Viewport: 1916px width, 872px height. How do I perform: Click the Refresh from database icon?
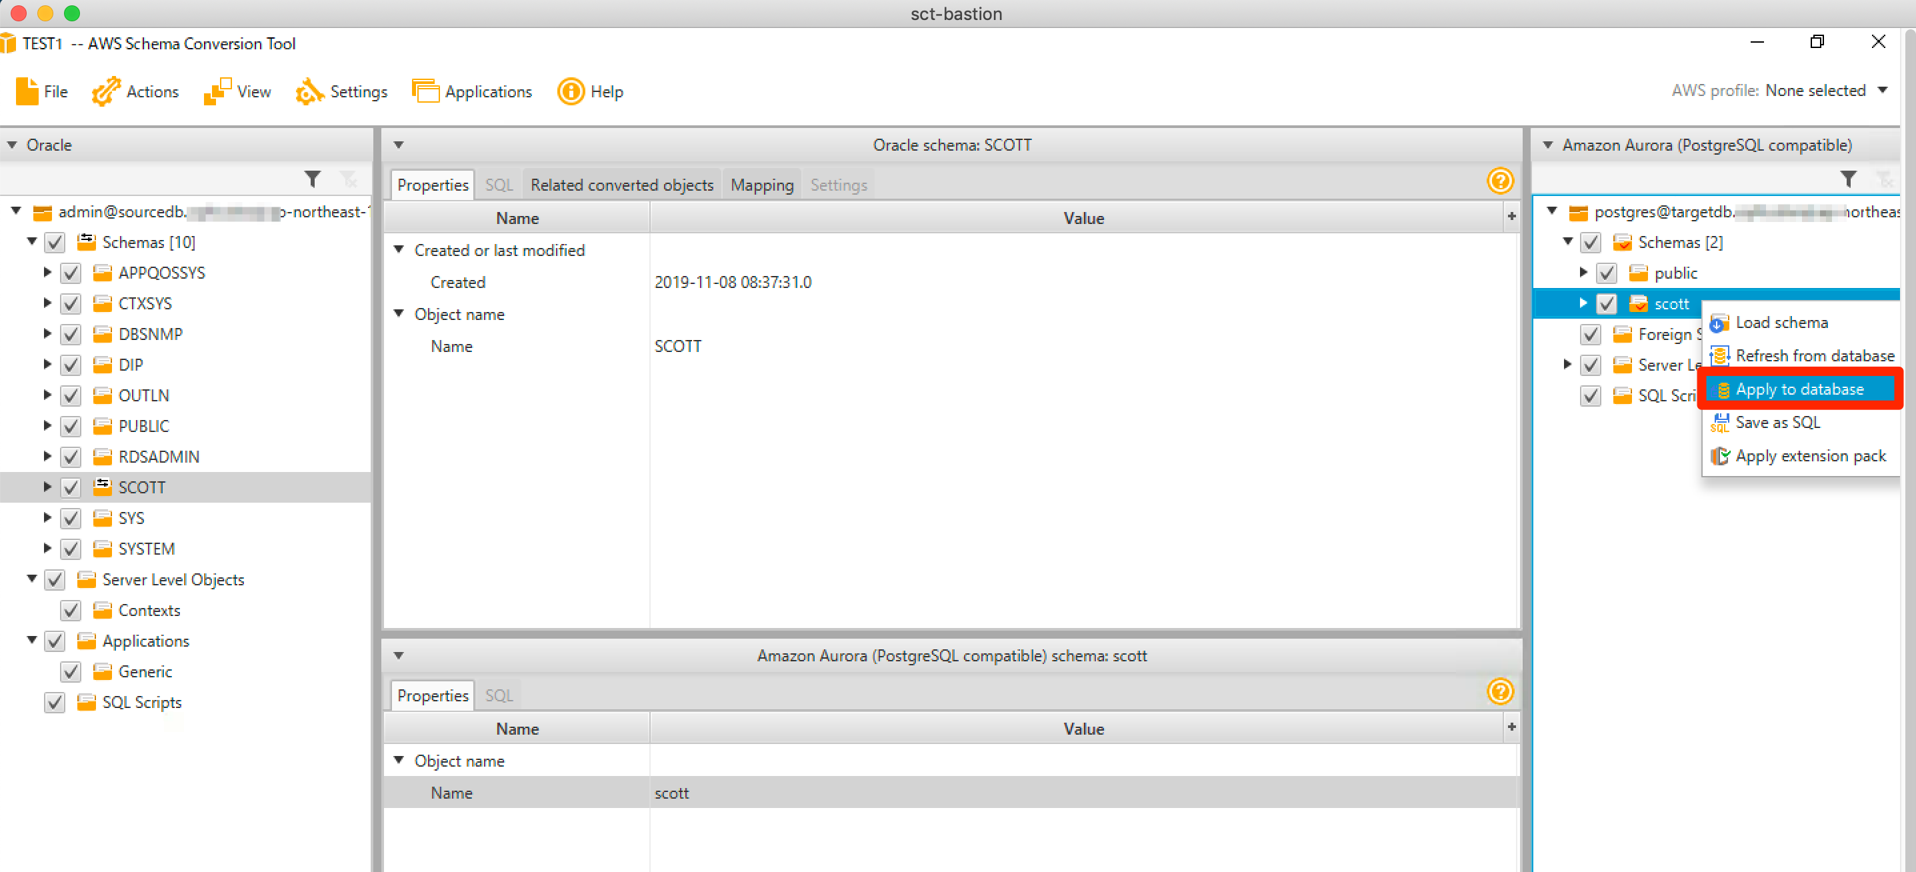coord(1719,355)
